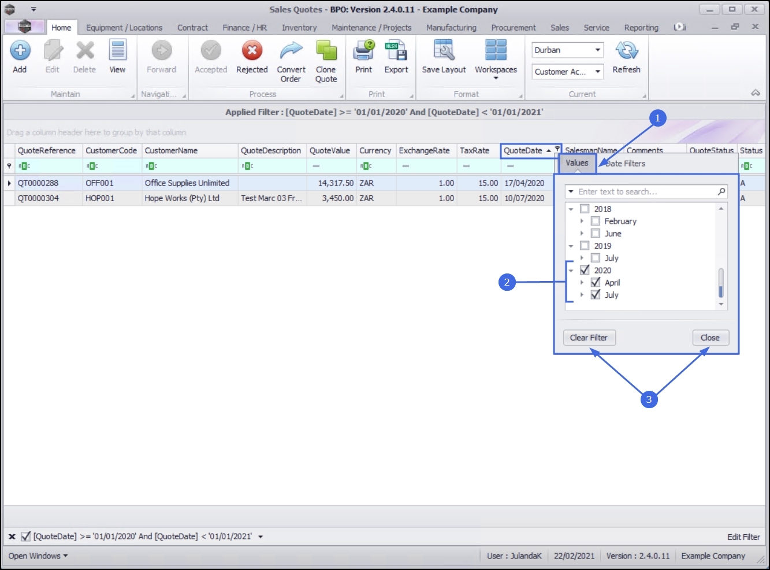Click the QuoteReference column header
Screen dimensions: 770x570
(x=49, y=150)
